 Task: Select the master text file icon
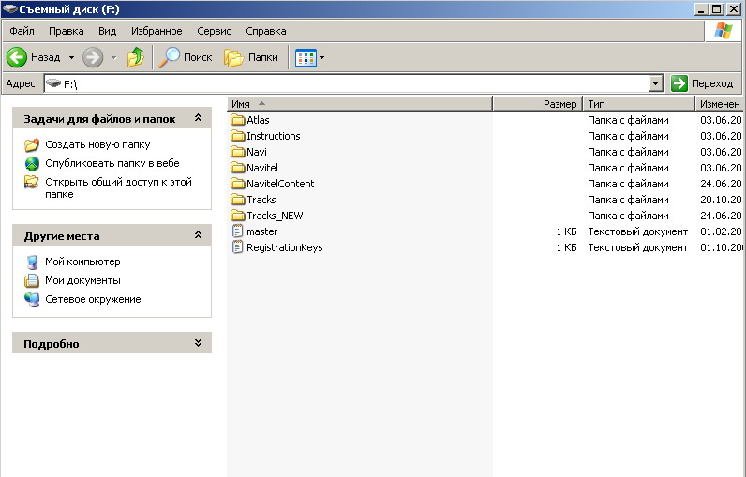pyautogui.click(x=237, y=231)
